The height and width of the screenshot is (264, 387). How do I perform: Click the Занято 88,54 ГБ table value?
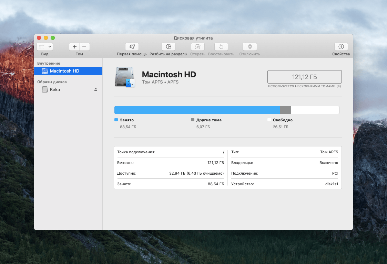216,184
